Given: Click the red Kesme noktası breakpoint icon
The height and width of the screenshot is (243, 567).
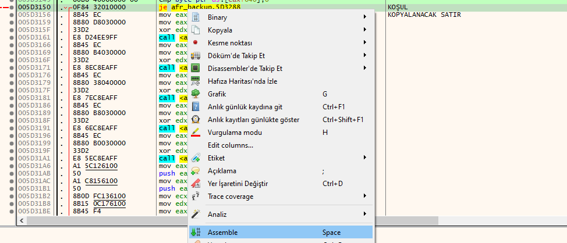Looking at the screenshot, I should coord(195,42).
